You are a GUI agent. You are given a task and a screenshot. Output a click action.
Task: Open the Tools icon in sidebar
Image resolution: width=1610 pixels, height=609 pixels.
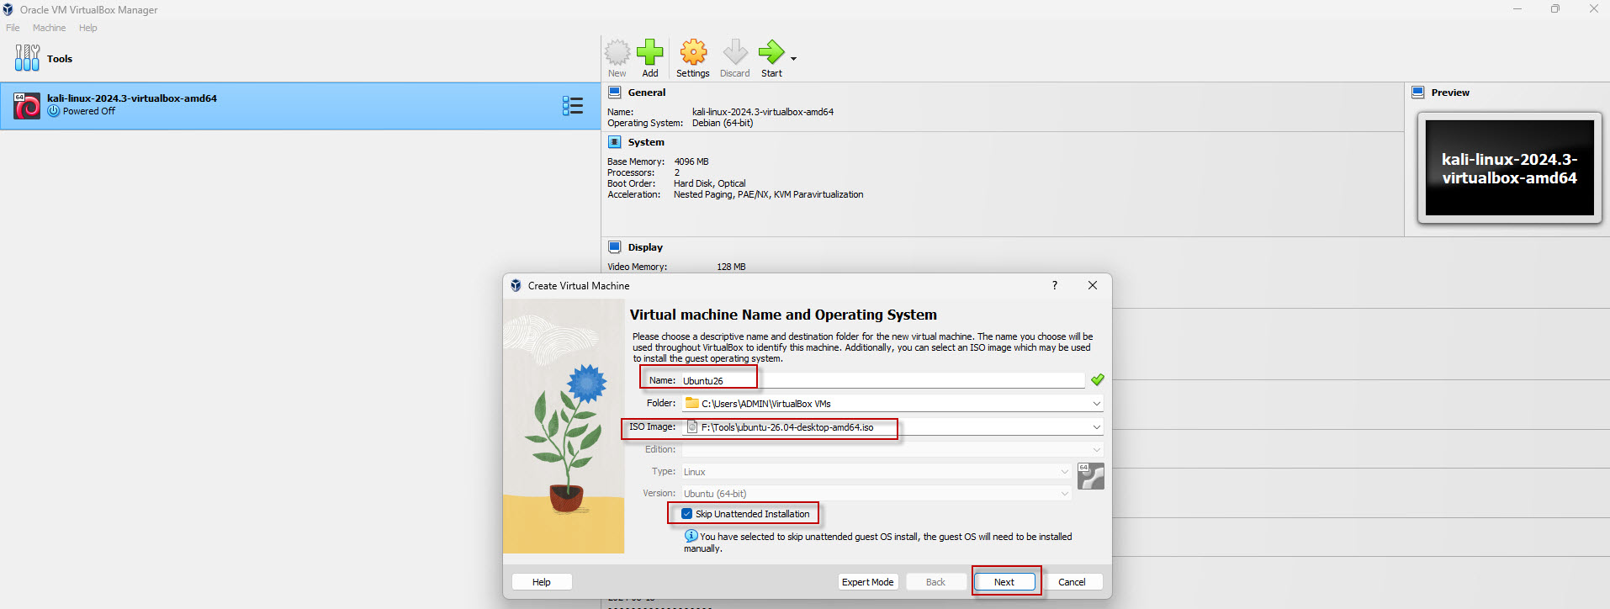pyautogui.click(x=27, y=58)
